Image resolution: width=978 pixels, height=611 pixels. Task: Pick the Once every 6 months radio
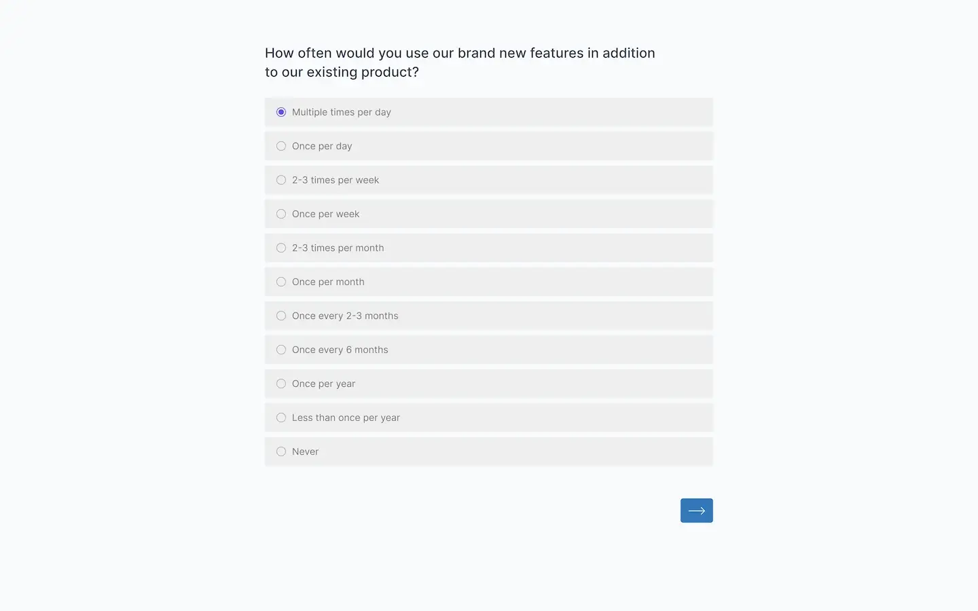click(281, 350)
